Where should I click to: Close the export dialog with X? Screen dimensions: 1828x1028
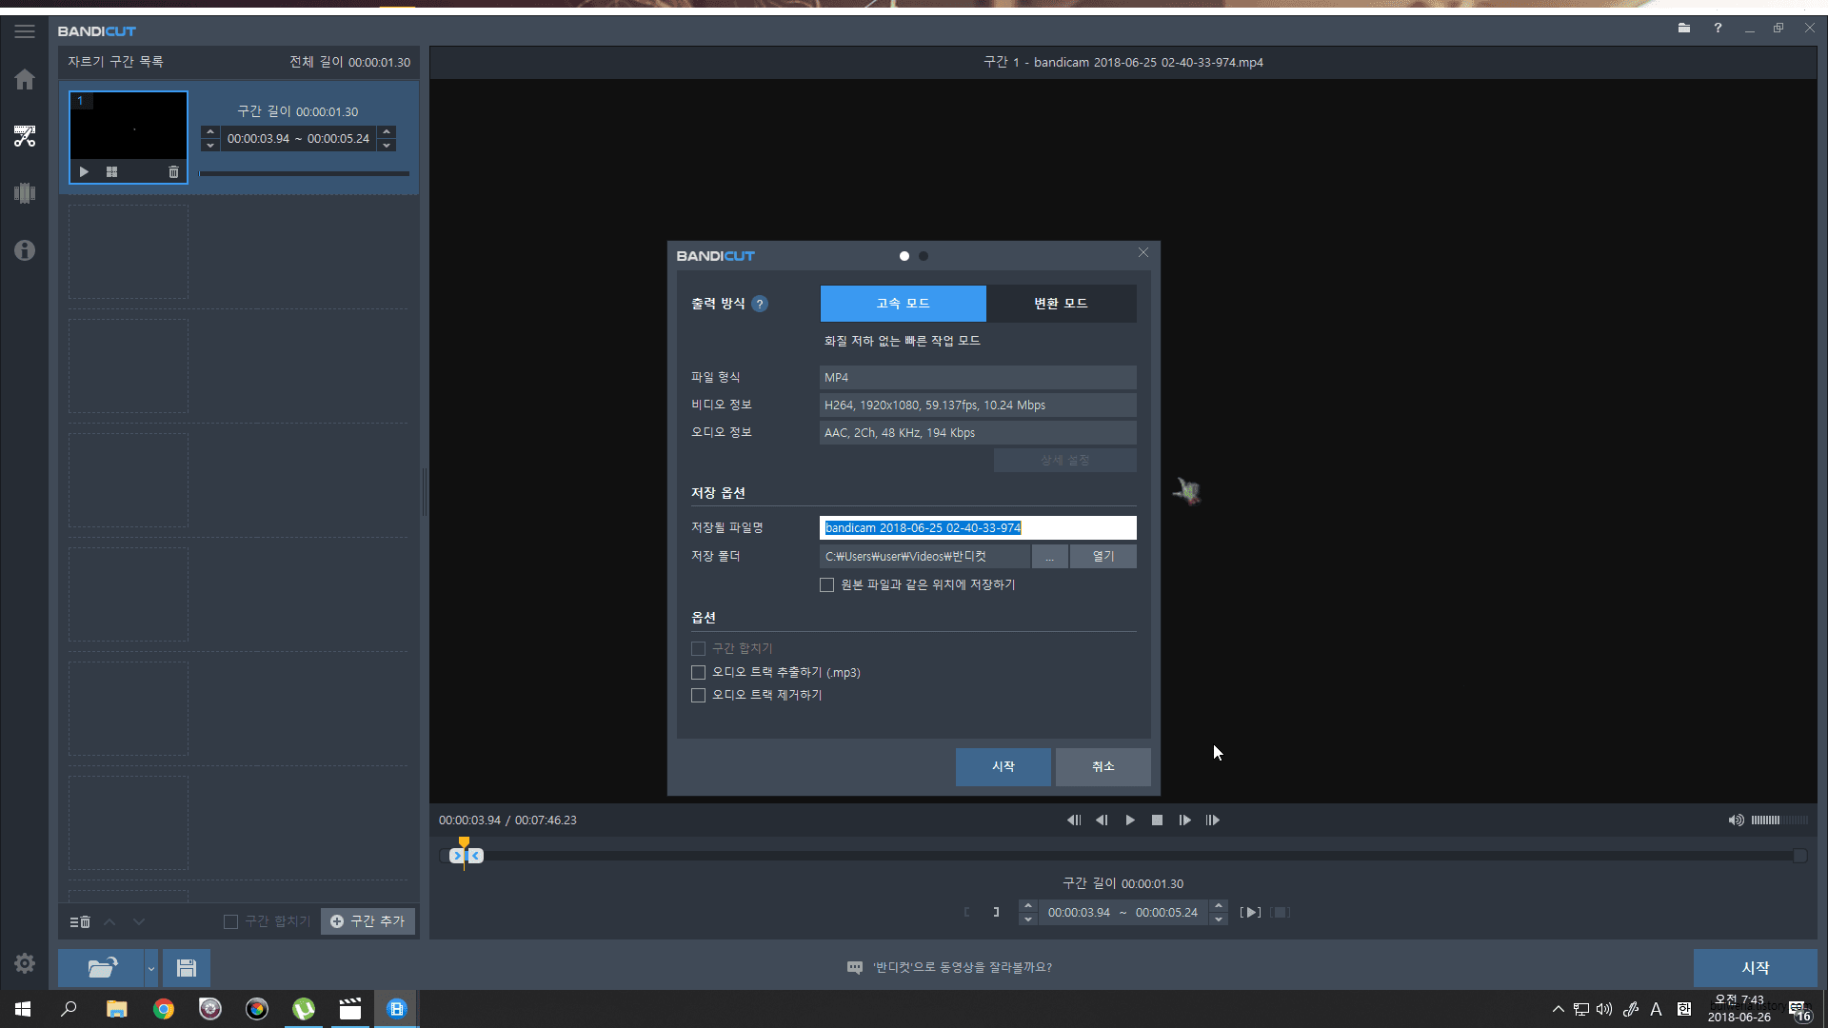click(1143, 253)
